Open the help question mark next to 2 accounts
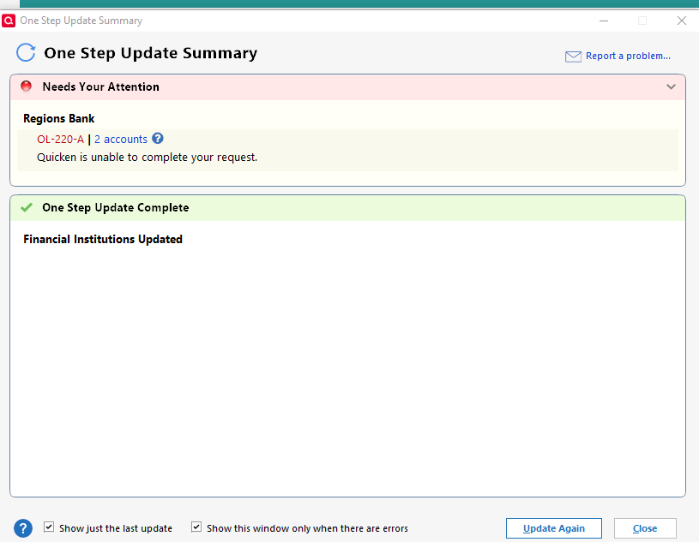Viewport: 699px width, 542px height. (x=157, y=139)
